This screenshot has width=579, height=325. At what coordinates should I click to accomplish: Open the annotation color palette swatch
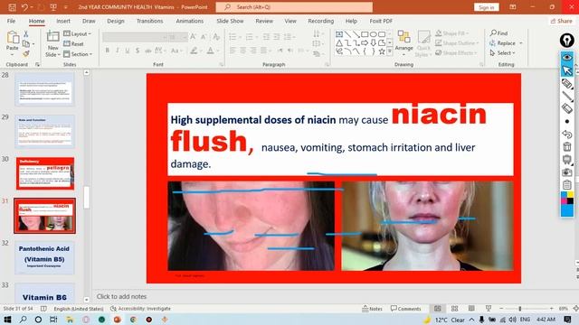567,203
